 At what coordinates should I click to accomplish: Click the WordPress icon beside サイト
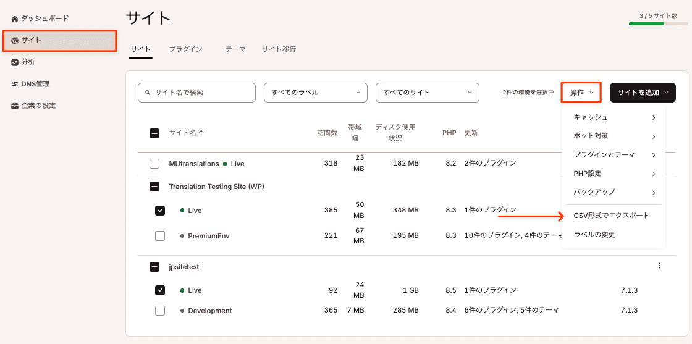(15, 41)
